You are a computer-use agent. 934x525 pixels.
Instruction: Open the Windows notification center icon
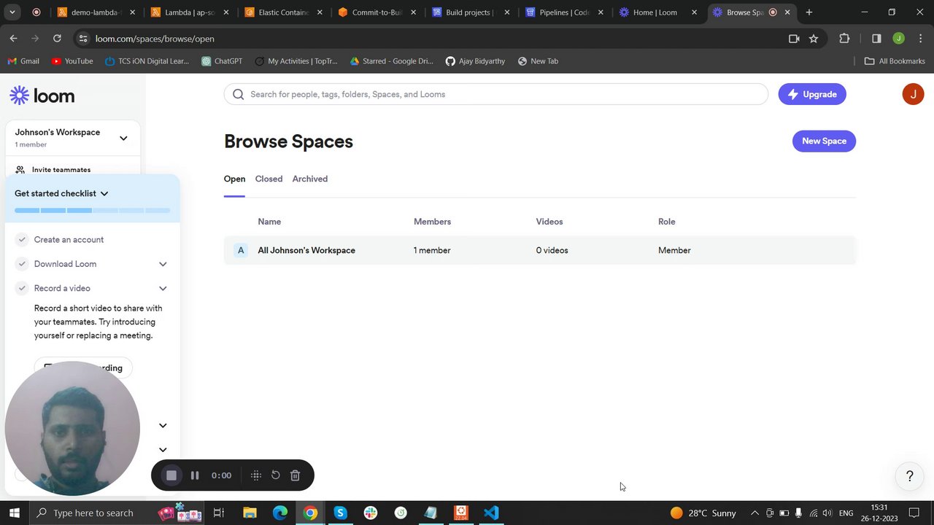914,513
